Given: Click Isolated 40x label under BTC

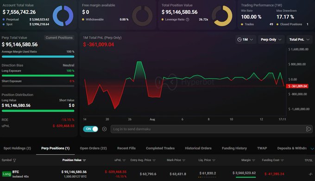Looking at the screenshot, I should pos(20,176).
